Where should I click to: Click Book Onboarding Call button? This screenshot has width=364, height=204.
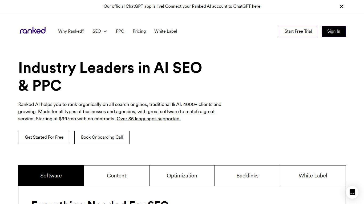click(102, 137)
